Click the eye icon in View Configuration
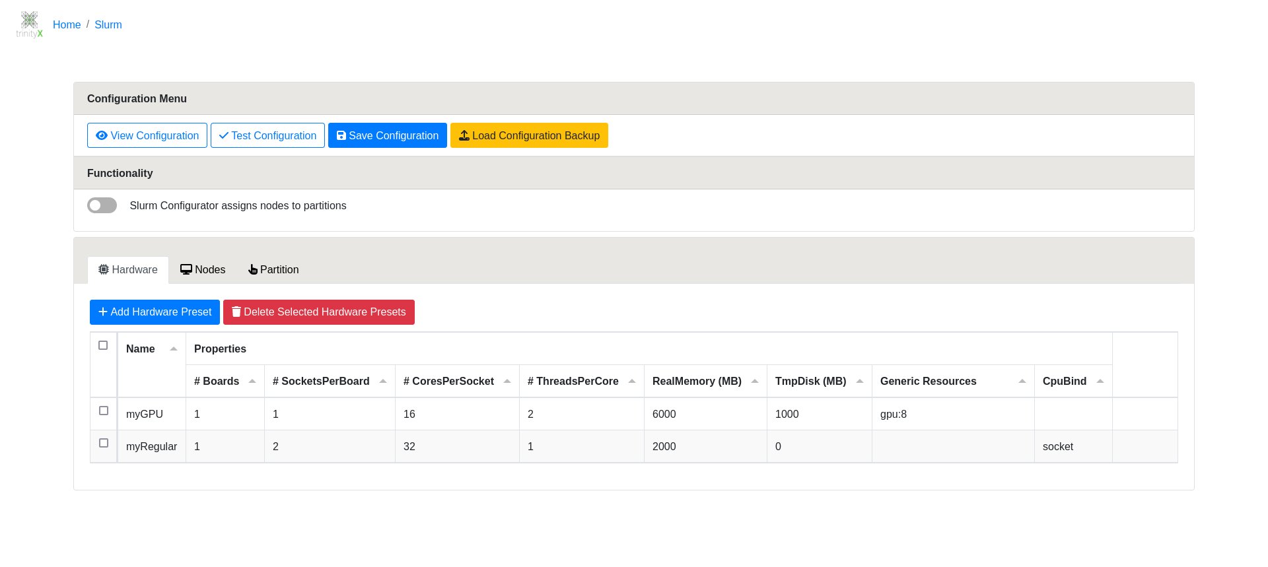1268x567 pixels. click(102, 135)
